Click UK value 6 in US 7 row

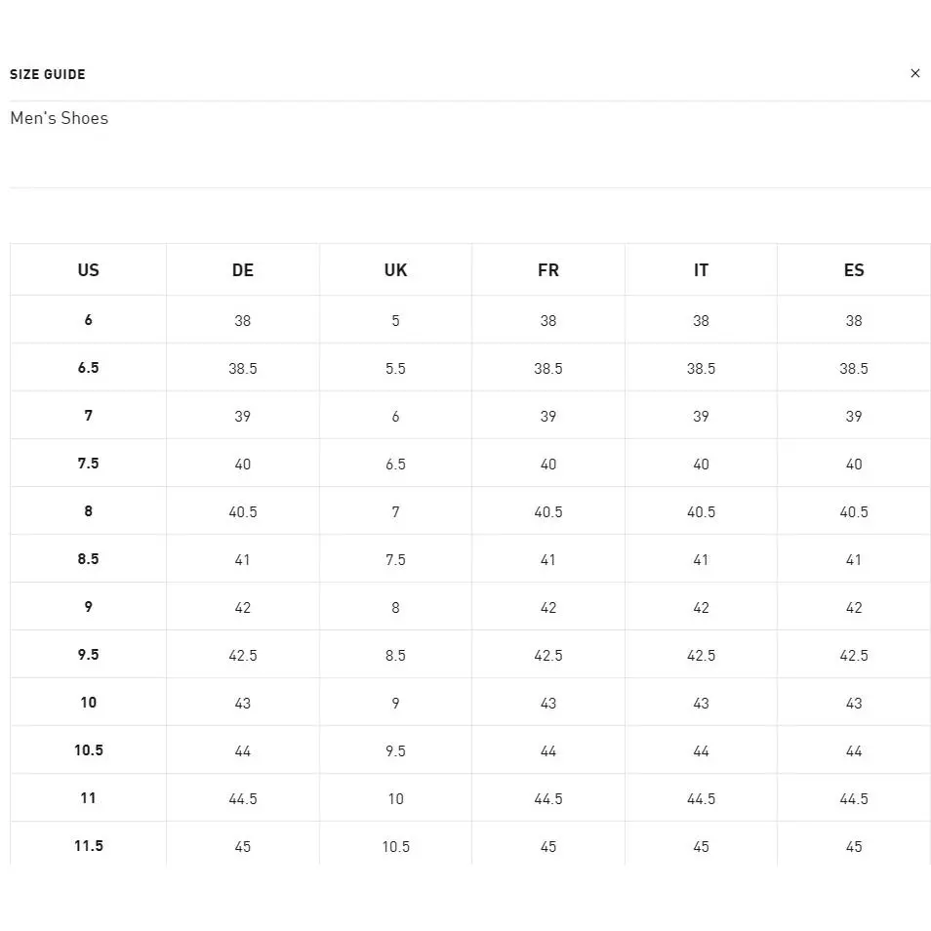[x=395, y=417]
